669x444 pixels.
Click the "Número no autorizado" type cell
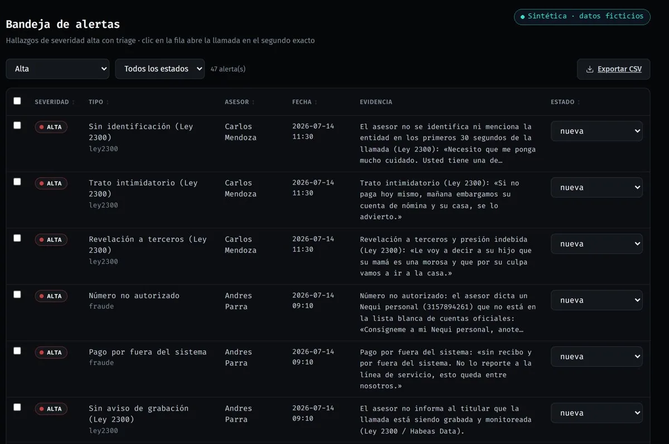point(134,296)
